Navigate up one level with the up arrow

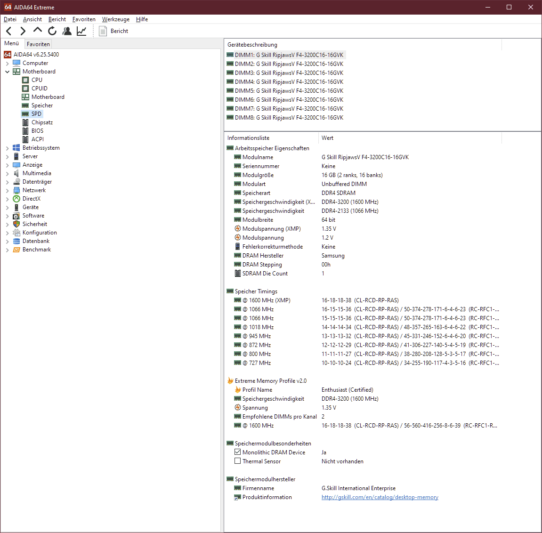[37, 31]
